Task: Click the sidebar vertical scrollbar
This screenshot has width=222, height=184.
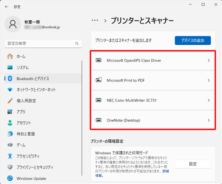Action: click(x=82, y=118)
